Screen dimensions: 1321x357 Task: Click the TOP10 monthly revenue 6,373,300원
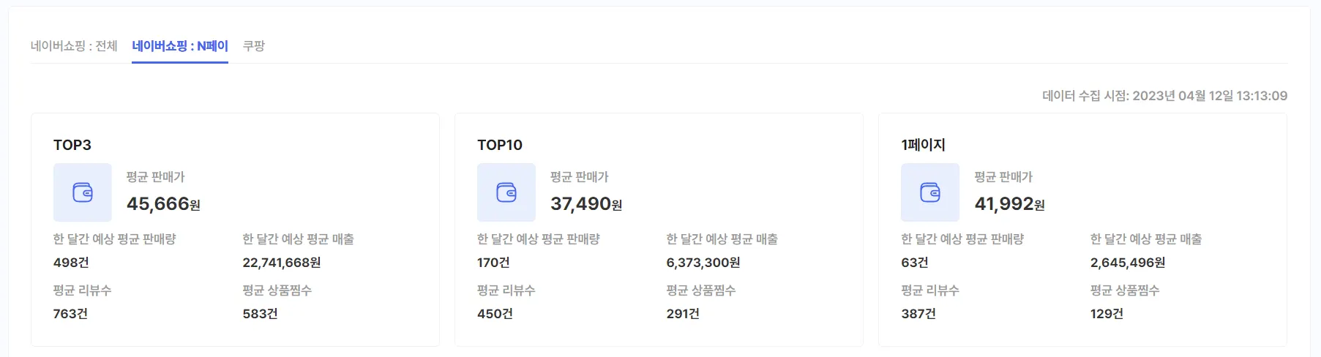click(x=703, y=263)
